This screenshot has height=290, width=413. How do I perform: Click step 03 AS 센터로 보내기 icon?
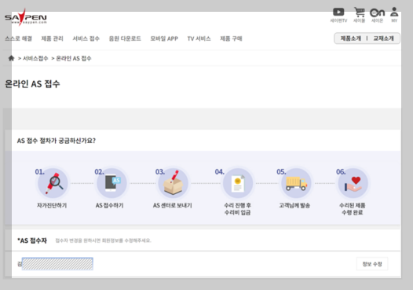[x=173, y=183]
